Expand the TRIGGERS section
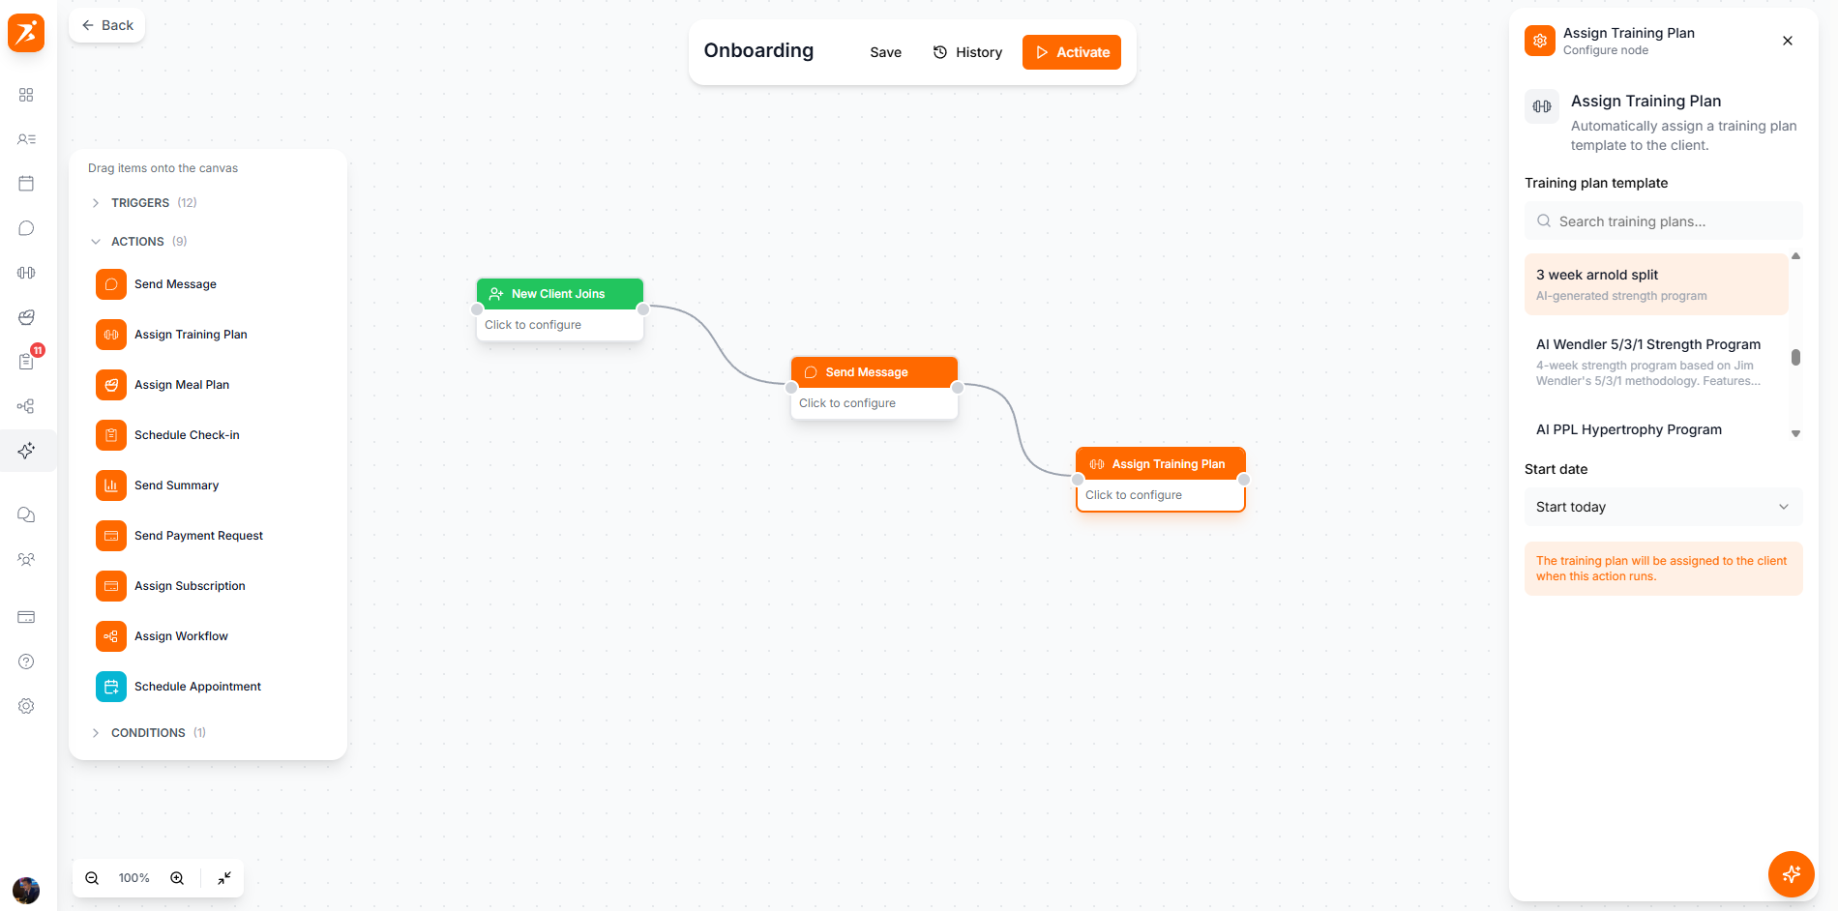Viewport: 1838px width, 911px height. tap(143, 202)
